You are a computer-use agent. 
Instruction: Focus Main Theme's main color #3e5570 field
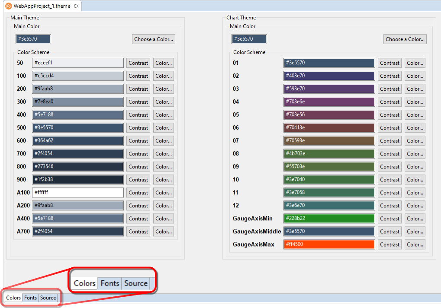[33, 39]
